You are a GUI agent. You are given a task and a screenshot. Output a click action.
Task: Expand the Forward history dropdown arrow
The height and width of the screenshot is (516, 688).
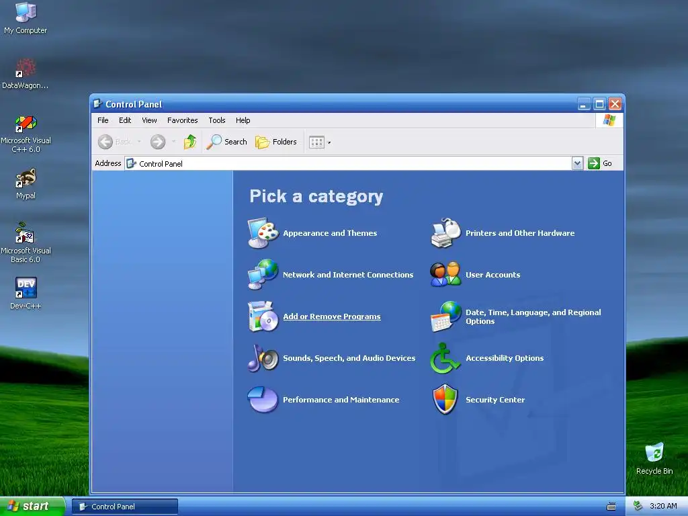click(174, 142)
